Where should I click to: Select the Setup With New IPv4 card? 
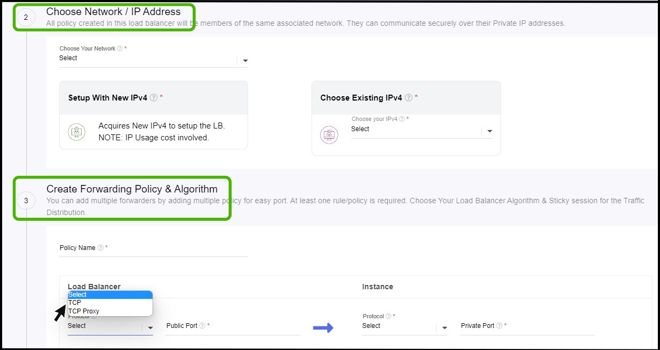pyautogui.click(x=154, y=115)
